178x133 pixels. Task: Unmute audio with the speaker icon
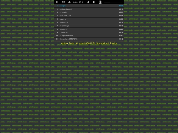tap(69, 2)
